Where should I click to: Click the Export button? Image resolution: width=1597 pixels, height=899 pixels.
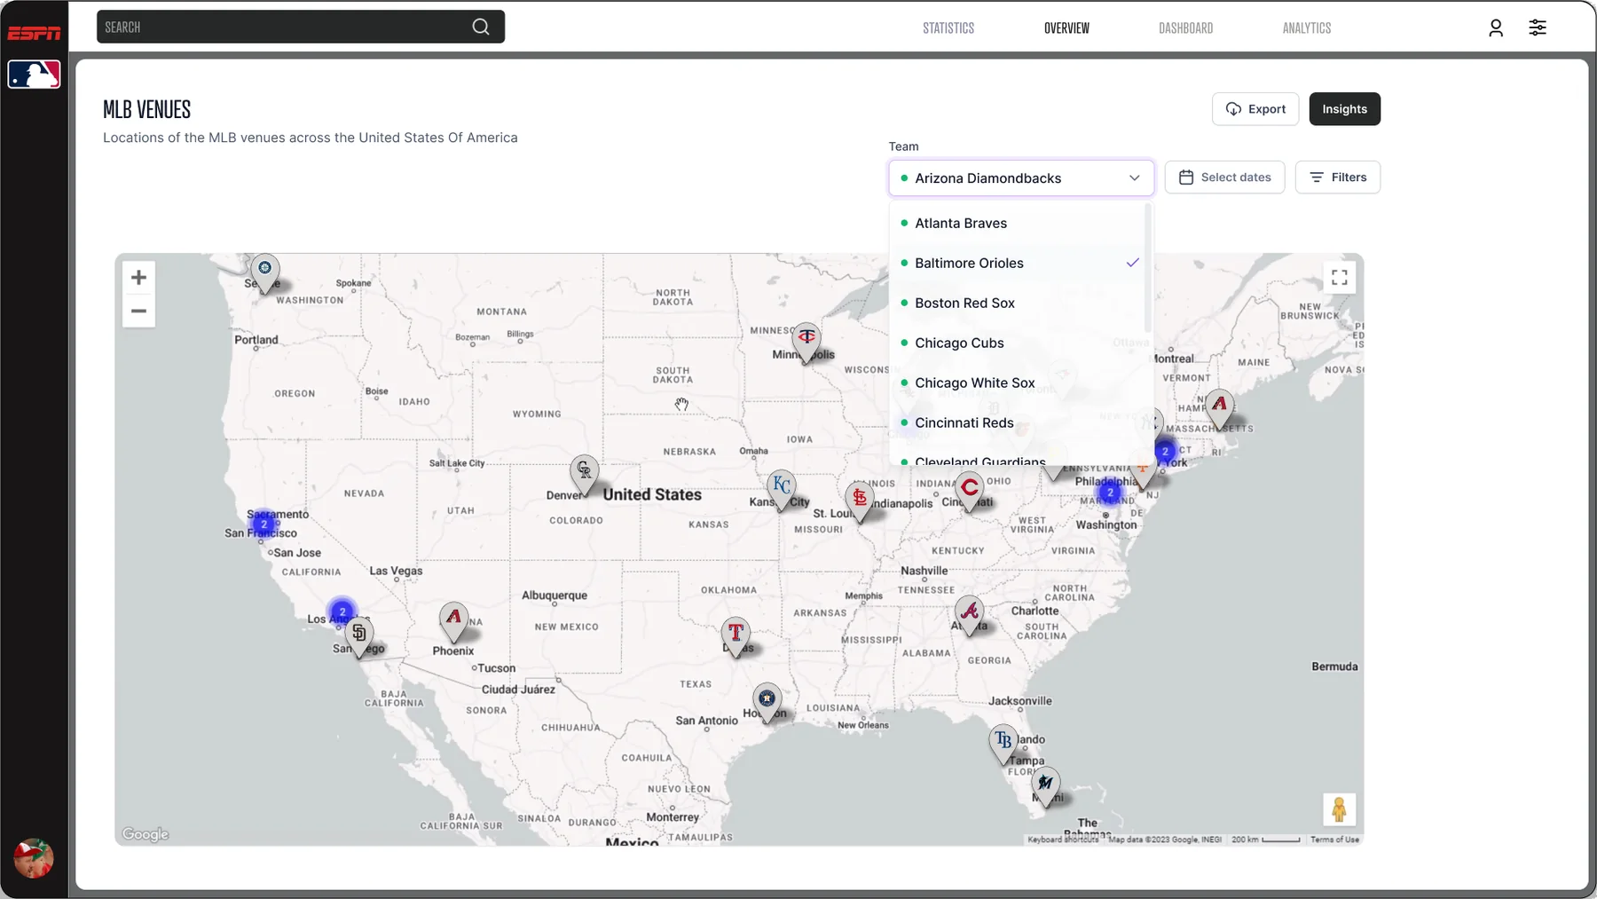click(1255, 109)
